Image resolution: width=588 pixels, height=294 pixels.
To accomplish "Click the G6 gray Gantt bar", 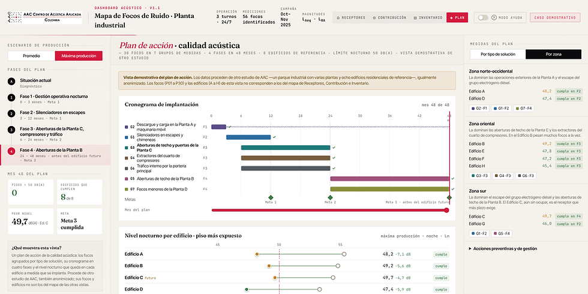I will click(x=286, y=169).
